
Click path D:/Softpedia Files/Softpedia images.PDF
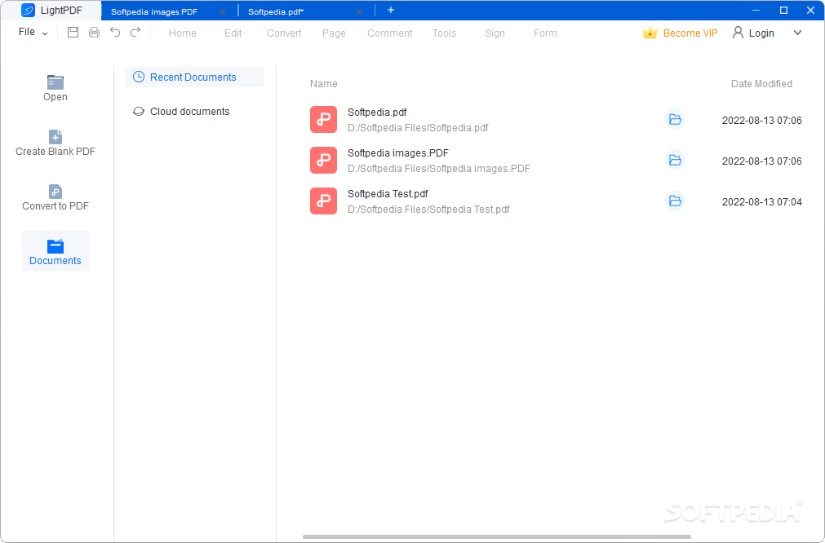click(x=439, y=169)
